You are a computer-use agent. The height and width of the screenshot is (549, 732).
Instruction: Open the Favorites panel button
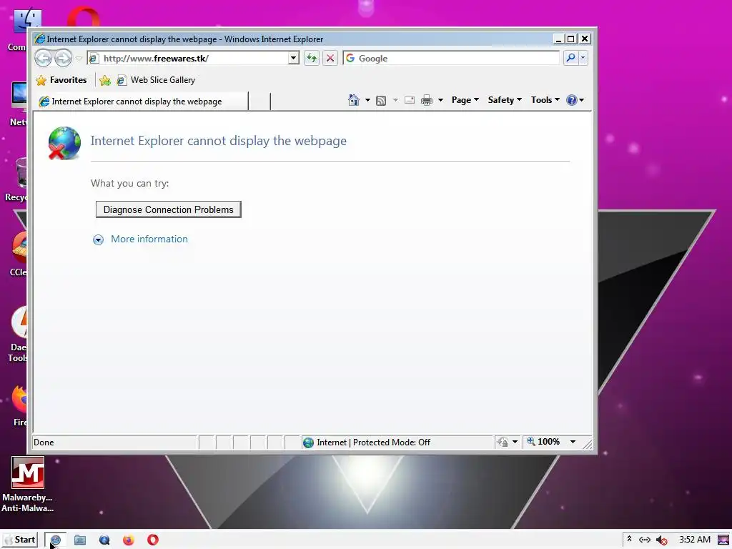pyautogui.click(x=61, y=80)
